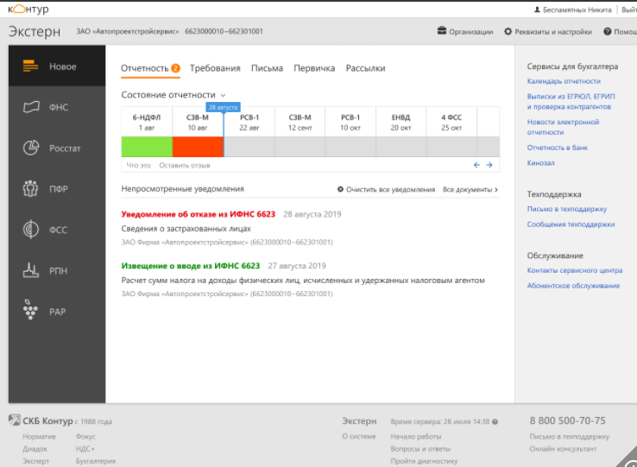Open Извещение о вводе из ИФНС 6623

[x=191, y=266]
